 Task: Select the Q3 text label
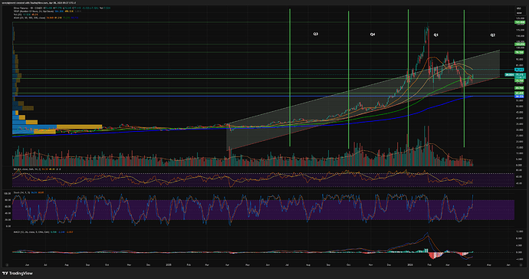click(x=315, y=34)
